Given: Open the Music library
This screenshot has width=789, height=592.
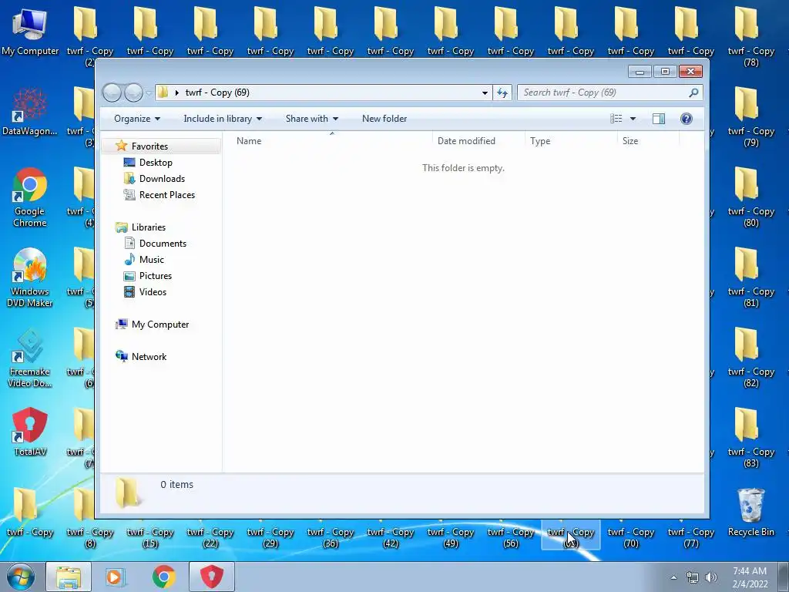Looking at the screenshot, I should tap(152, 260).
